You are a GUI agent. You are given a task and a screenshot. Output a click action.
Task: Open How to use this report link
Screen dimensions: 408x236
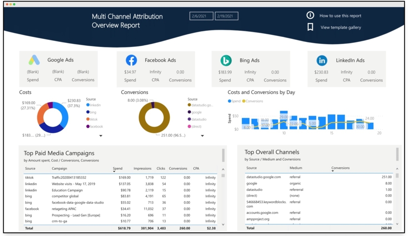[x=340, y=16]
